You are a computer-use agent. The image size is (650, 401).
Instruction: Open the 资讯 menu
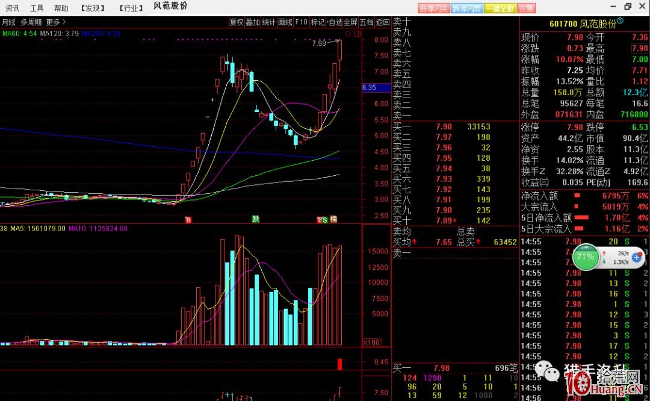[12, 8]
